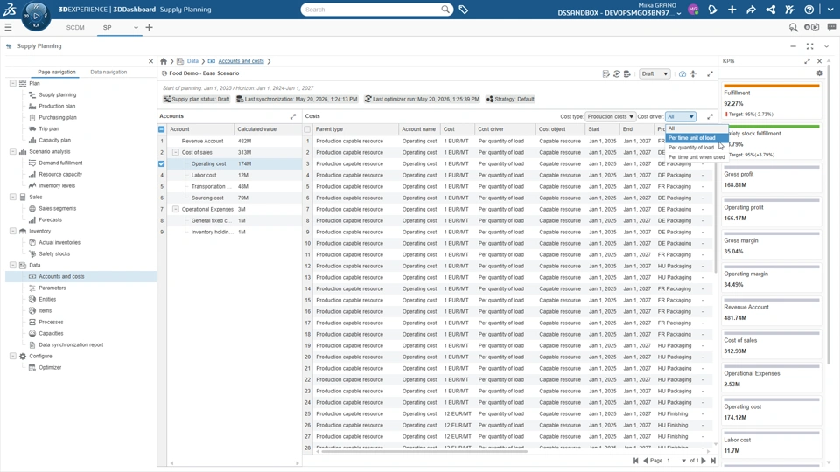The width and height of the screenshot is (840, 472).
Task: Open Capacity plan in the tree
Action: click(x=54, y=140)
